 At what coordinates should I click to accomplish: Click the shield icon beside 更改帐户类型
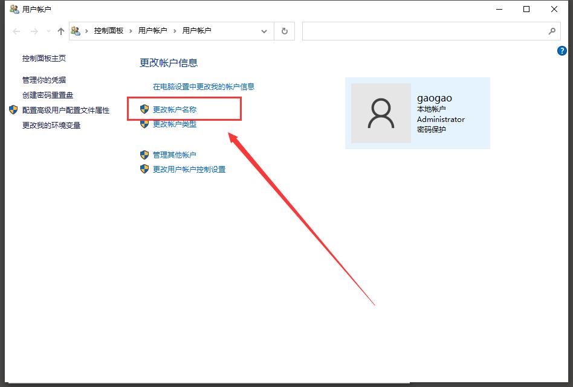point(144,124)
